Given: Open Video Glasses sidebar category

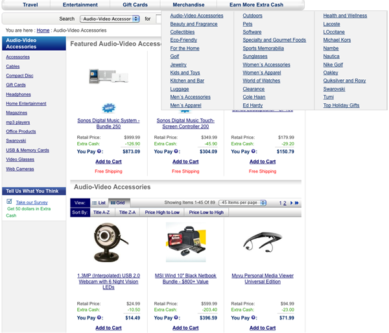Looking at the screenshot, I should click(x=20, y=159).
